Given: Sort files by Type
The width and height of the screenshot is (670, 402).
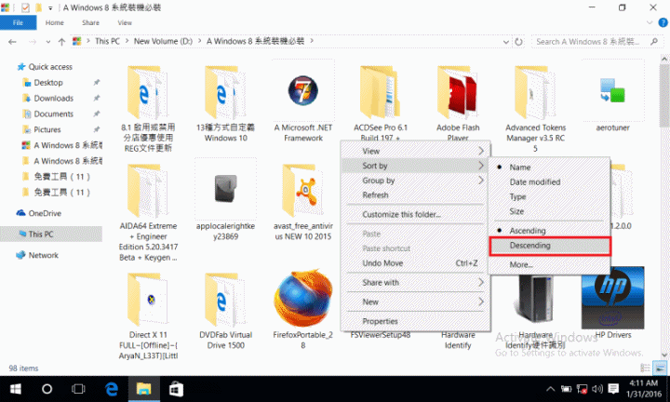Looking at the screenshot, I should pos(550,196).
